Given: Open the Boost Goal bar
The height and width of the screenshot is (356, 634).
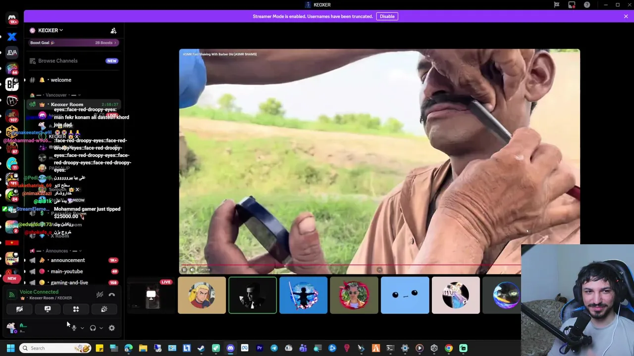Looking at the screenshot, I should [x=73, y=43].
